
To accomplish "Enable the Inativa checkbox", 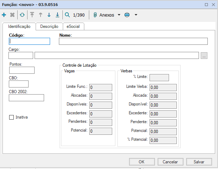I will (11, 117).
